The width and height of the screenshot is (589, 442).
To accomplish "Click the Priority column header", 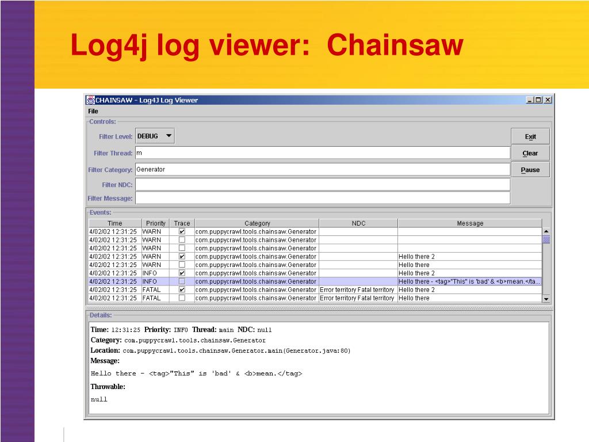I will tap(156, 223).
